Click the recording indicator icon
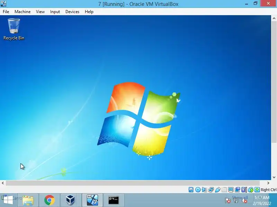 pyautogui.click(x=237, y=189)
